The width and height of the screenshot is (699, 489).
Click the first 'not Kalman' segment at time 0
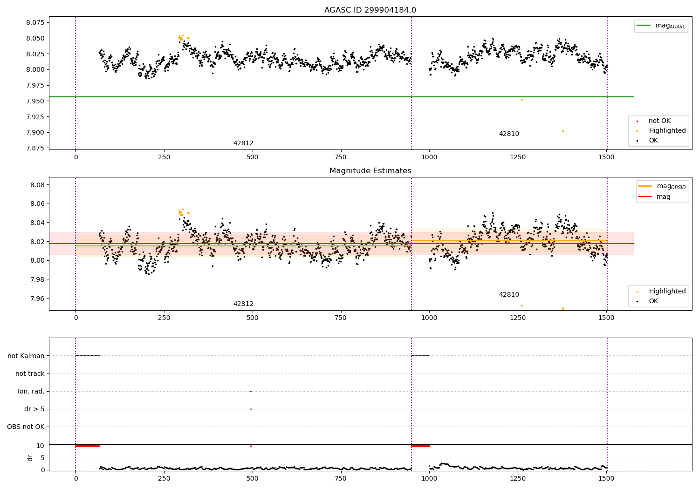(87, 356)
